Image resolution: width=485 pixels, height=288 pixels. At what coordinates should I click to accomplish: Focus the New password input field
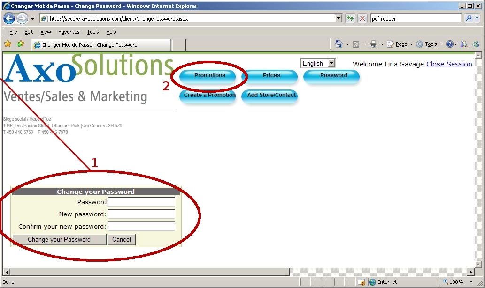[141, 214]
